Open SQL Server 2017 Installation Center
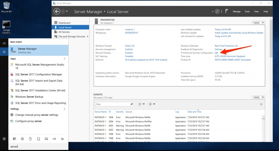Viewport: 279px width, 151px height. [x=38, y=90]
